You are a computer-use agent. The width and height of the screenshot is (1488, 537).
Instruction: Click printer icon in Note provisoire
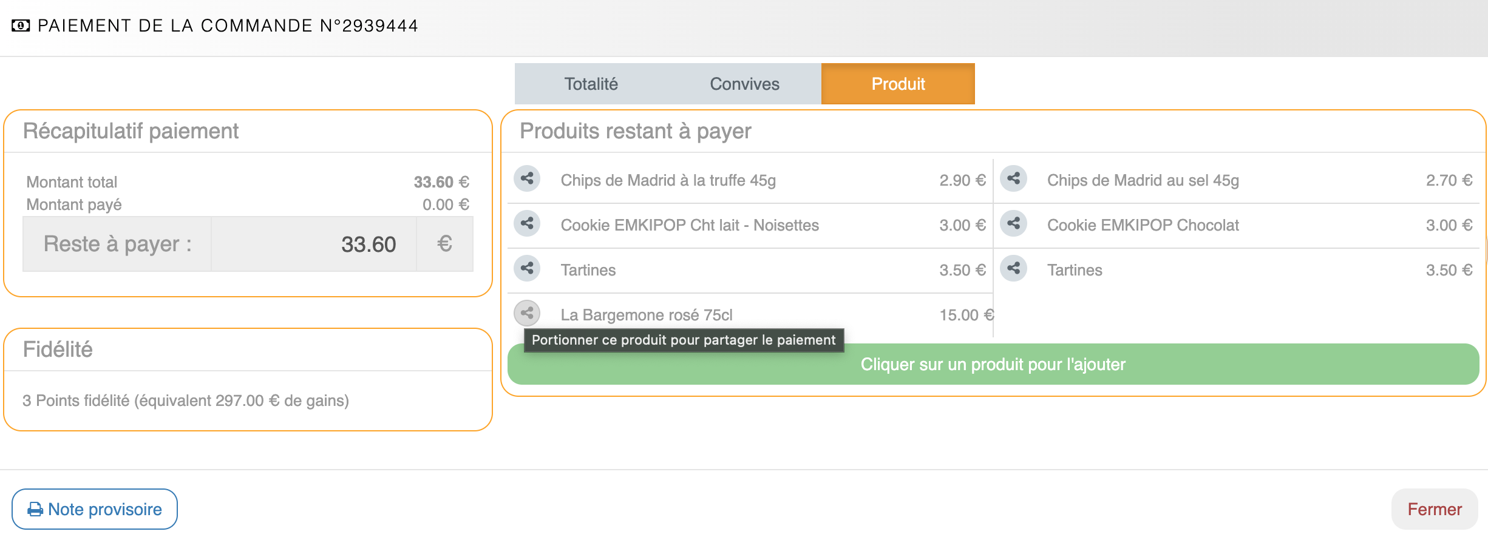tap(35, 510)
